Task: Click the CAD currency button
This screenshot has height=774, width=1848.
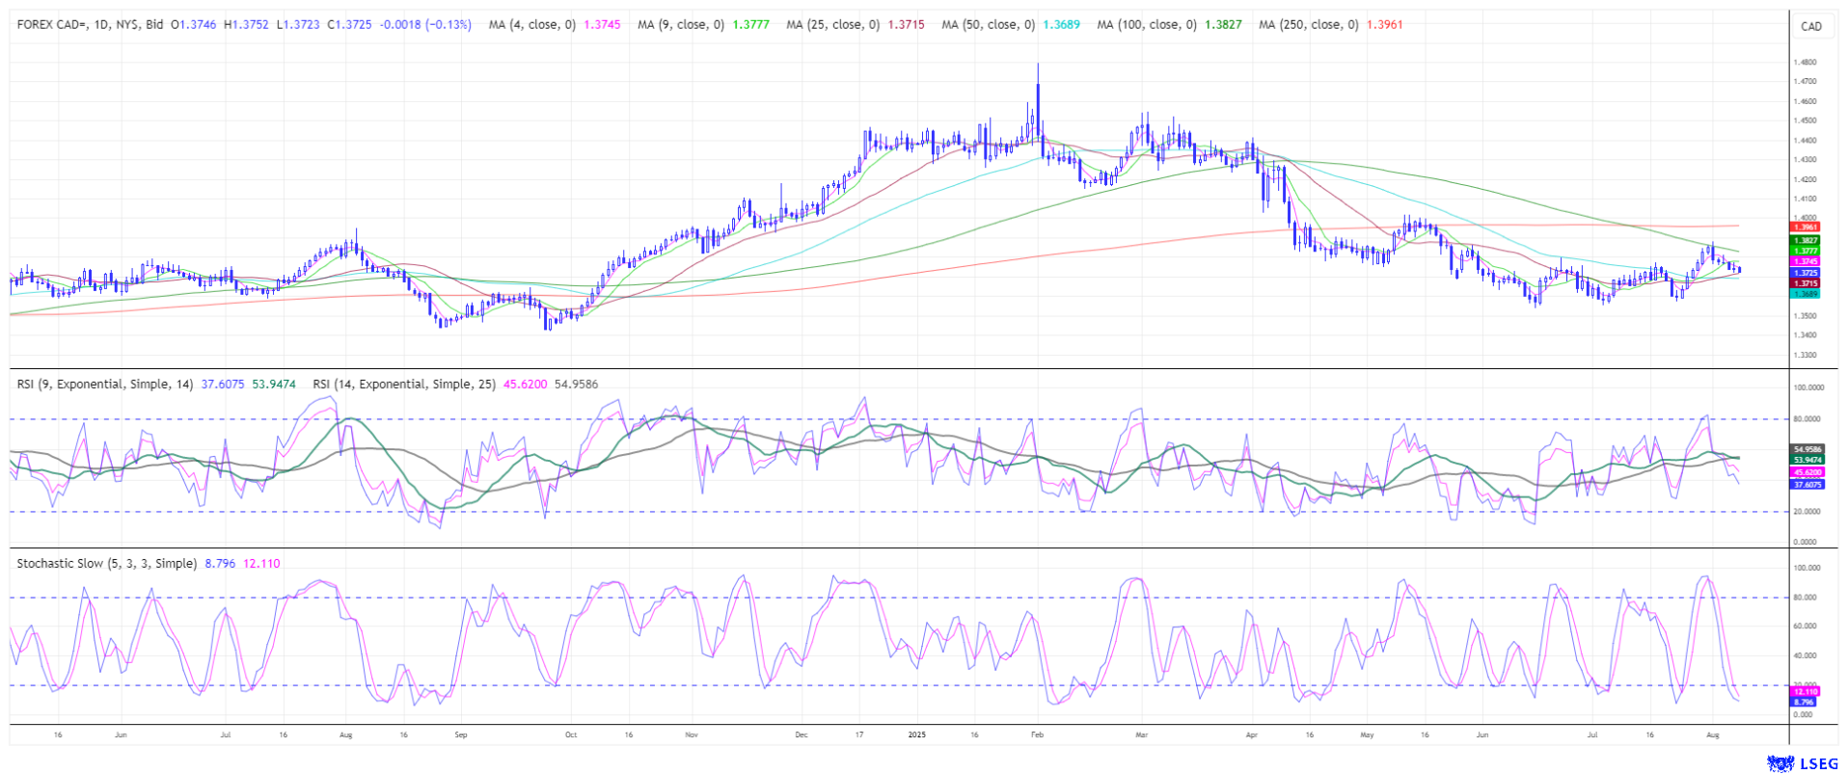Action: pos(1811,26)
